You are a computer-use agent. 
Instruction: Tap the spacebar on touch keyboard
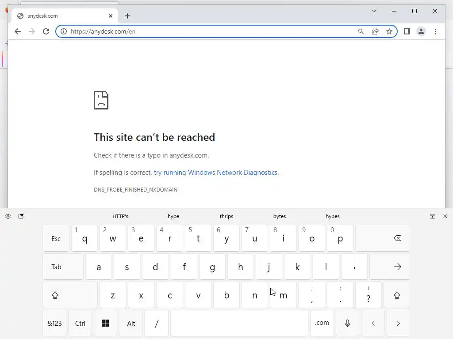pos(239,323)
